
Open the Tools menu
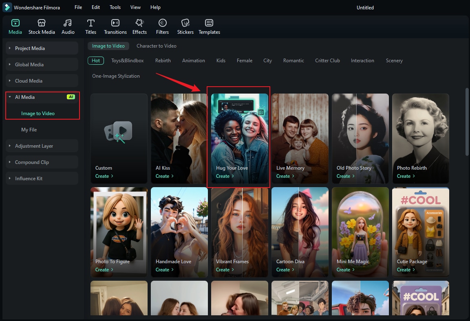[115, 7]
